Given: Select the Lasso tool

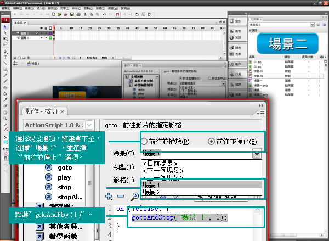Looking at the screenshot, I should (5, 44).
